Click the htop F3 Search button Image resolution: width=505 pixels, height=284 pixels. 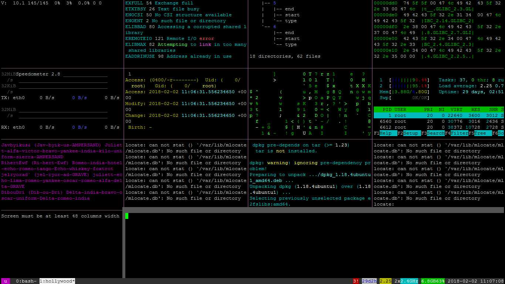pos(433,133)
